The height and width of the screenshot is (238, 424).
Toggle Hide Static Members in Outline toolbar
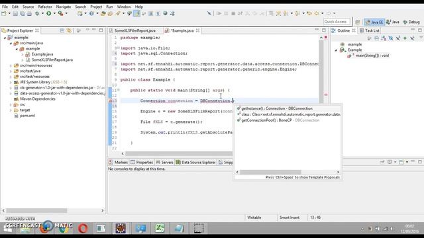point(397,38)
